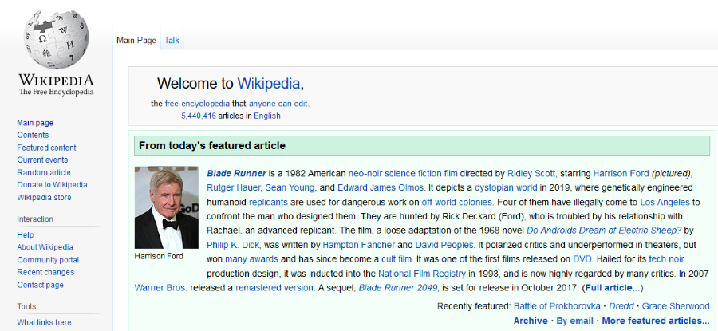Open Current events link
The width and height of the screenshot is (718, 331).
(42, 160)
